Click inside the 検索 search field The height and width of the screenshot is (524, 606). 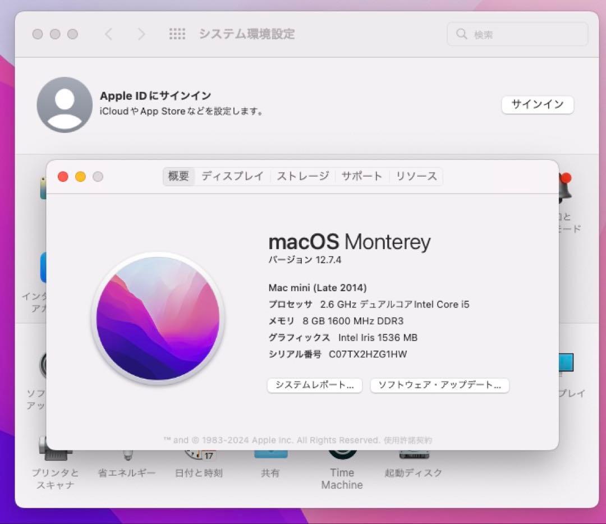click(515, 34)
